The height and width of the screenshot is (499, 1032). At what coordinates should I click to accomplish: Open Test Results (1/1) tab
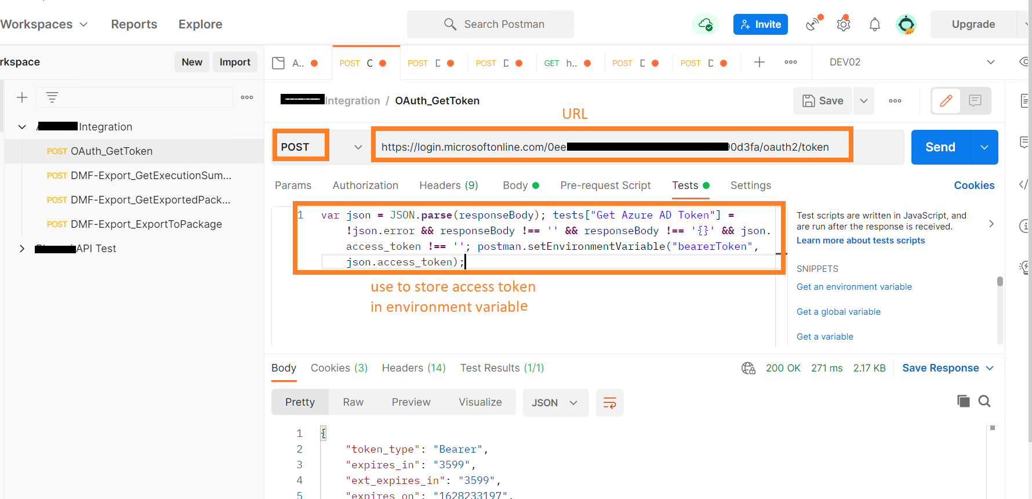502,368
